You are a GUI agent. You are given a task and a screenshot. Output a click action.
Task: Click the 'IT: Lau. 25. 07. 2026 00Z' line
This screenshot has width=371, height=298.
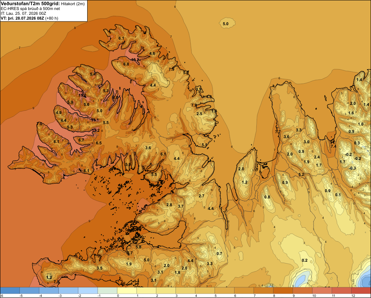click(23, 13)
